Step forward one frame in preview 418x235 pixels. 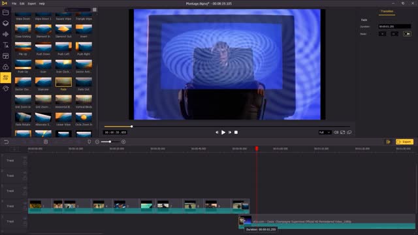(230, 133)
